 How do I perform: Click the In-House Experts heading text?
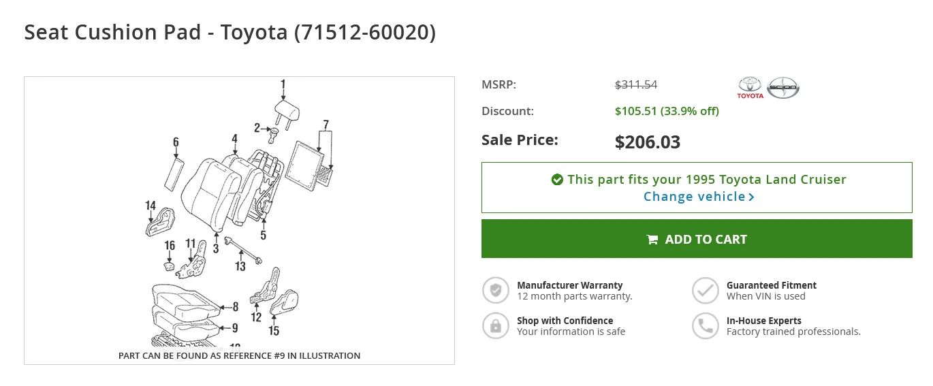(764, 321)
